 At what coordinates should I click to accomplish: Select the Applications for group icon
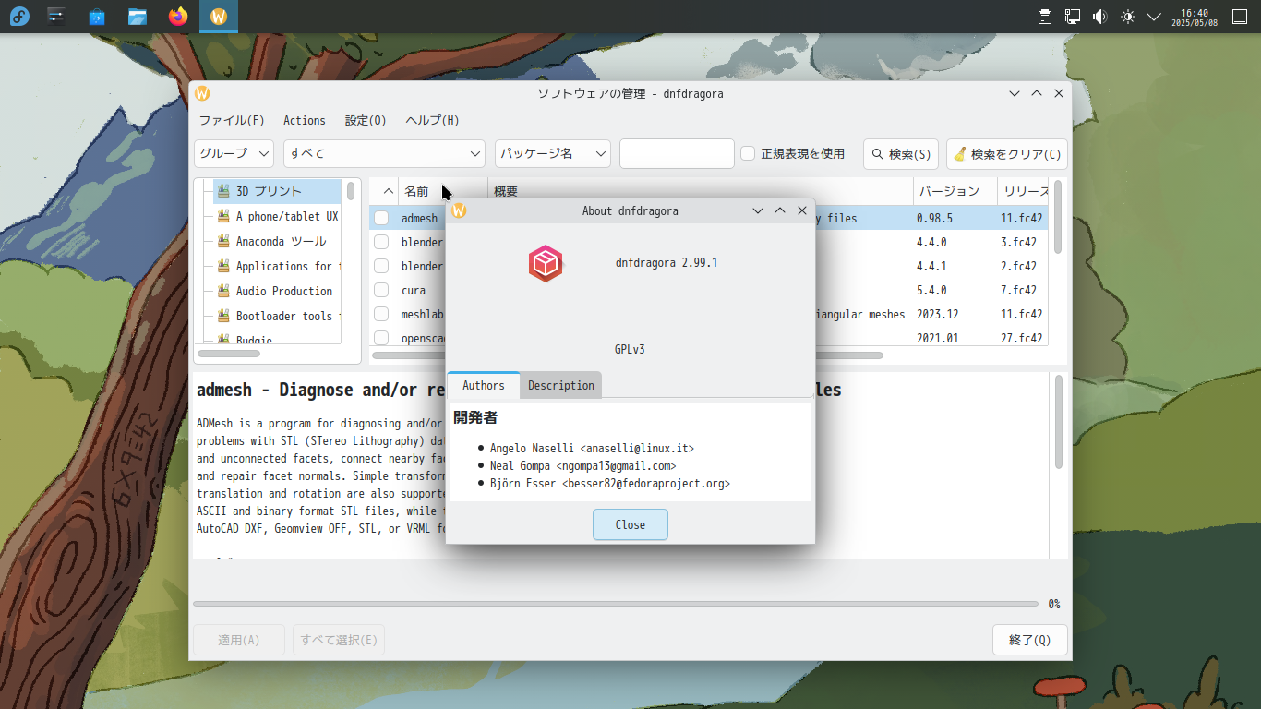click(x=223, y=266)
